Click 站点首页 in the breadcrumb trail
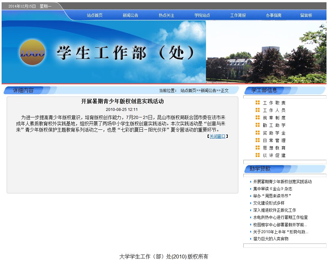The width and height of the screenshot is (333, 262). [x=188, y=90]
